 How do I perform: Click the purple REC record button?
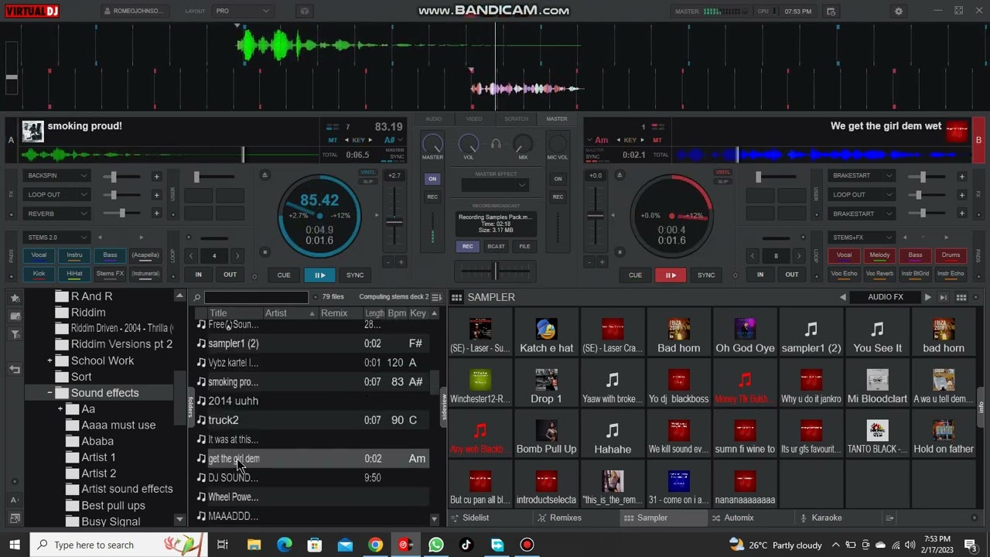[x=467, y=246]
